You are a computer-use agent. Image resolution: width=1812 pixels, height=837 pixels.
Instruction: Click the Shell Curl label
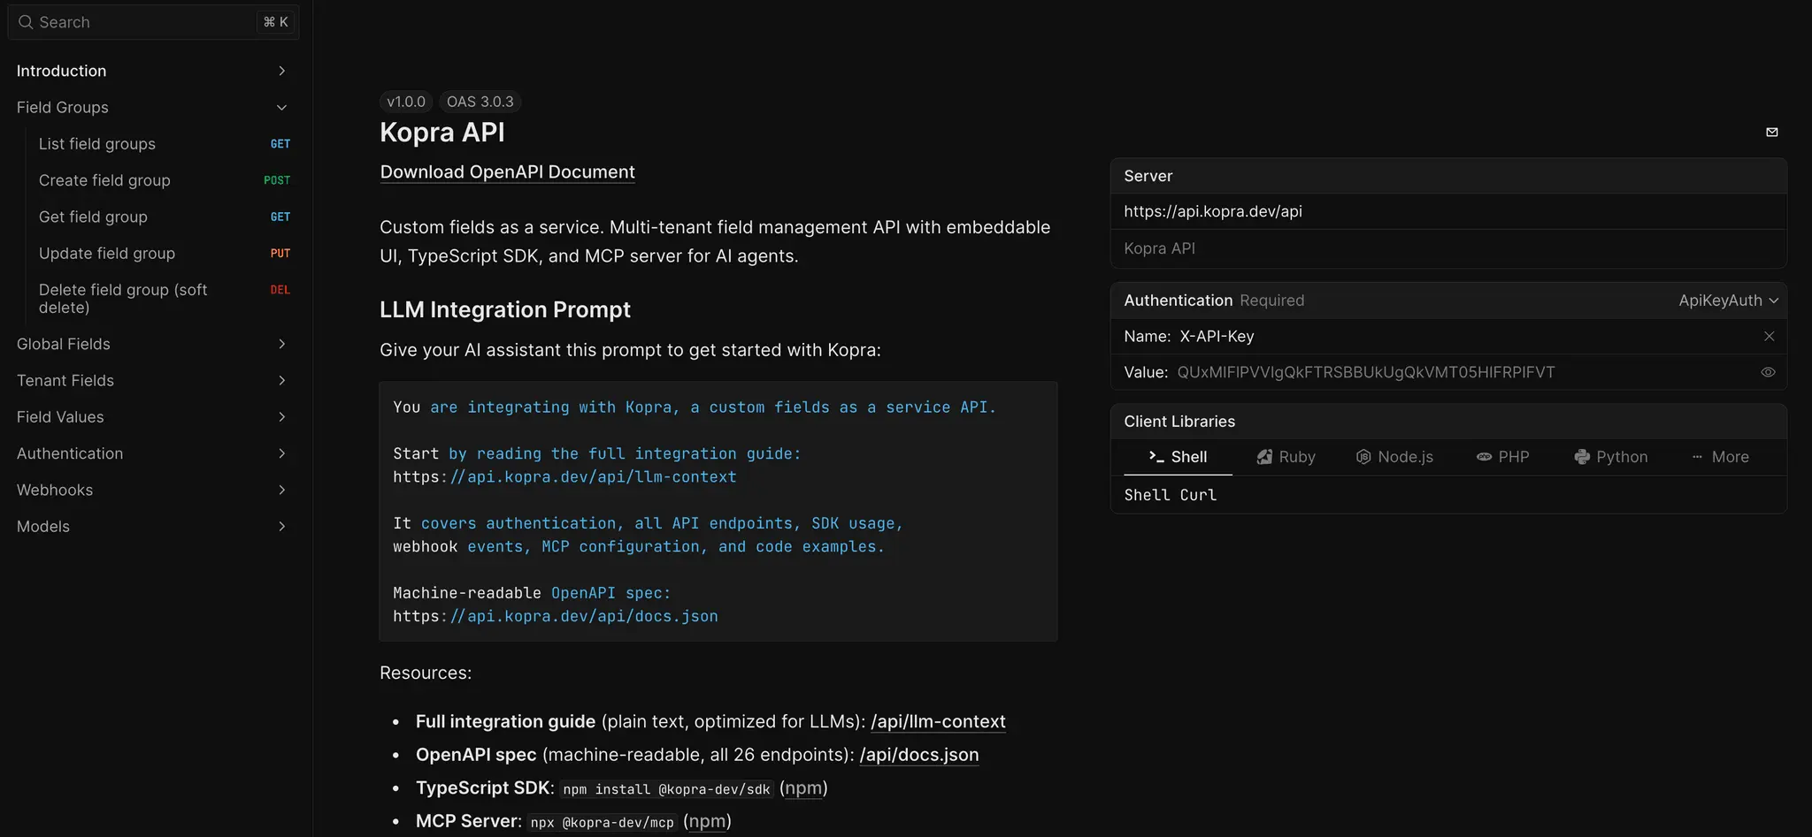[1170, 495]
